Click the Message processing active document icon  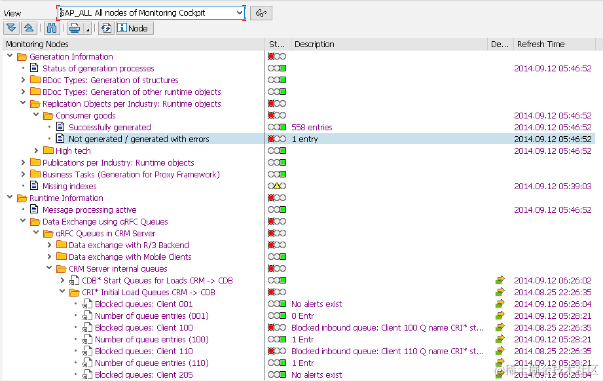(34, 209)
